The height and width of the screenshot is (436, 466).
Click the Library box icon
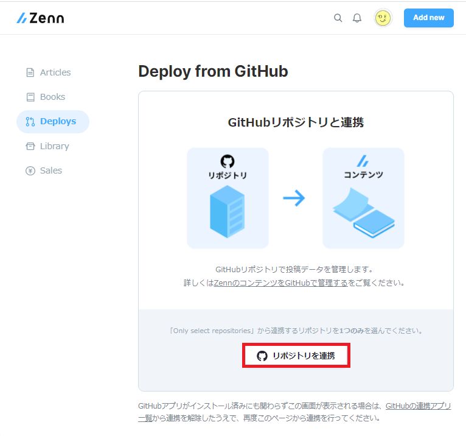click(30, 146)
